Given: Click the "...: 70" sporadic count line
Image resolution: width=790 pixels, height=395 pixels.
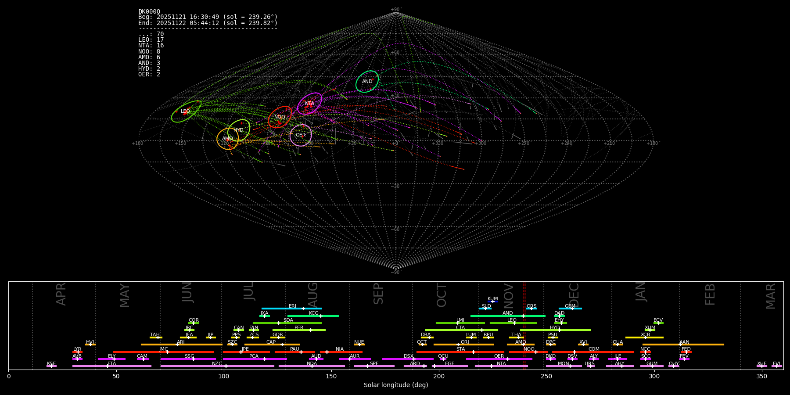Looking at the screenshot, I should (151, 34).
